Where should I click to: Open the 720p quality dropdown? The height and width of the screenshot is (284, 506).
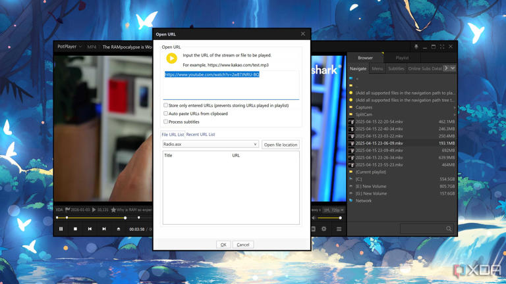pos(333,210)
